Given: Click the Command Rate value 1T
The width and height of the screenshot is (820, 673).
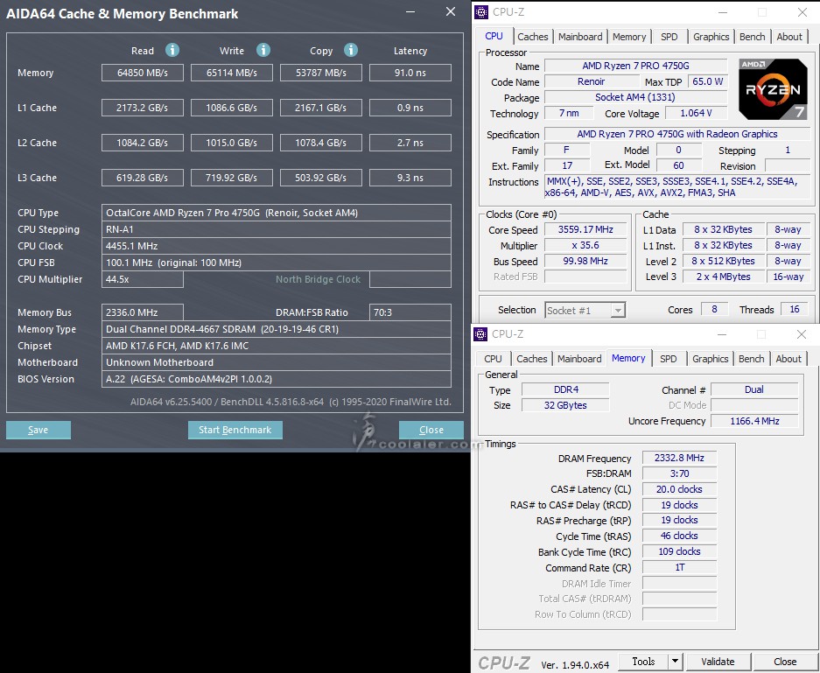Looking at the screenshot, I should pyautogui.click(x=679, y=567).
